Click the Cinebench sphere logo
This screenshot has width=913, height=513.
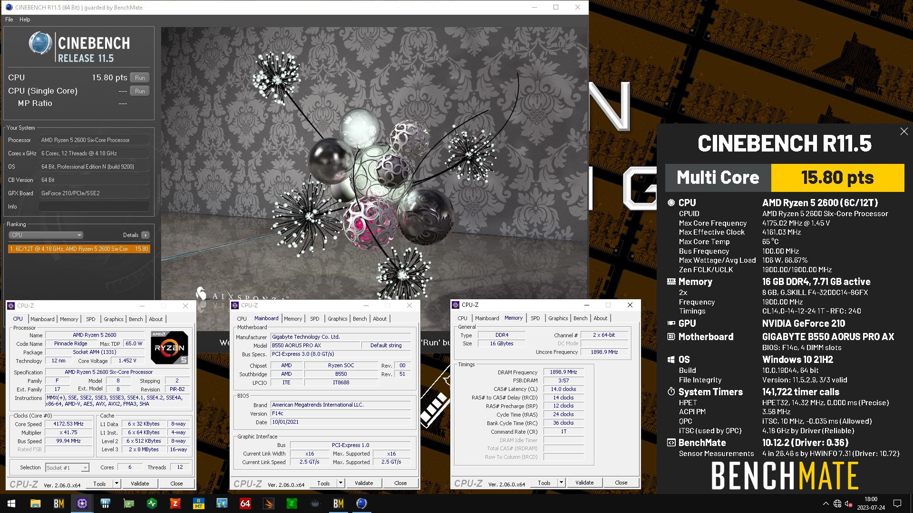pos(40,44)
